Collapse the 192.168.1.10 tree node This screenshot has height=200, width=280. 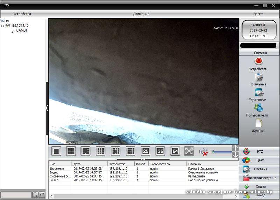pyautogui.click(x=2, y=26)
